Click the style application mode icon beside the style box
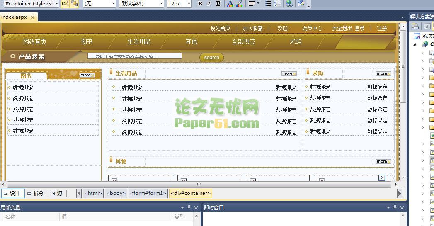 tap(65, 4)
